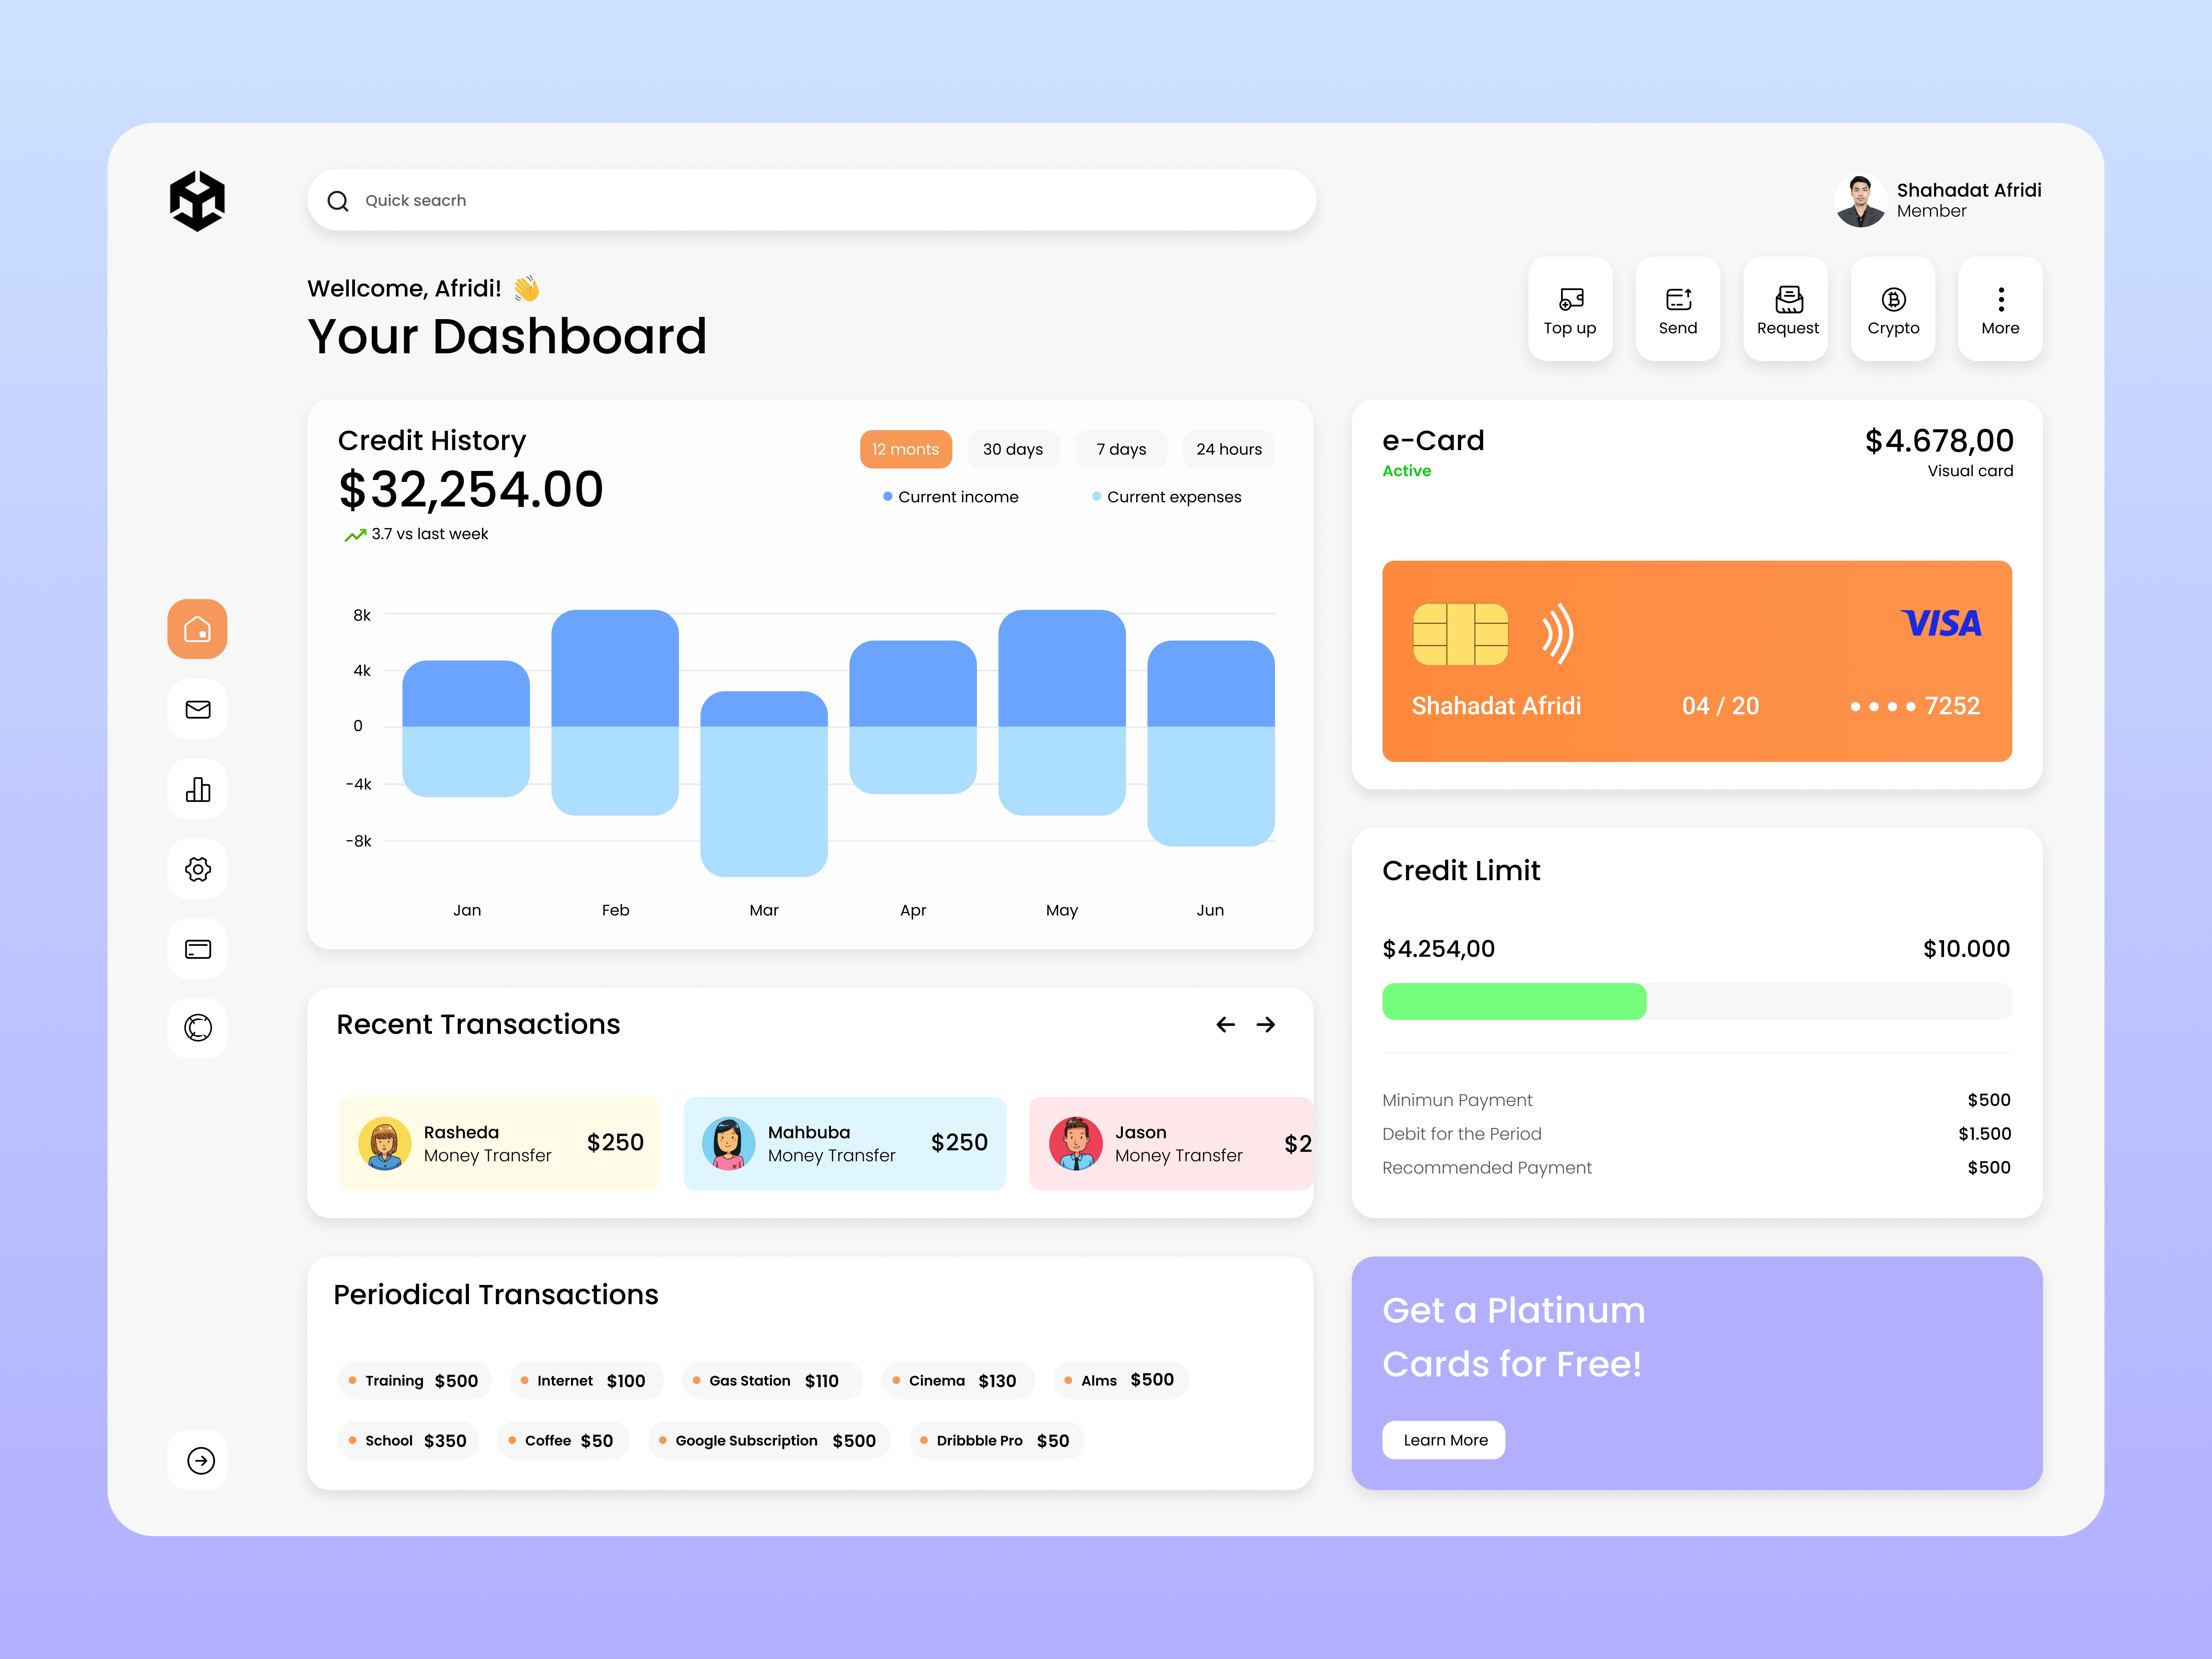Open the bar chart statistics sidebar icon
The image size is (2212, 1659).
(197, 789)
